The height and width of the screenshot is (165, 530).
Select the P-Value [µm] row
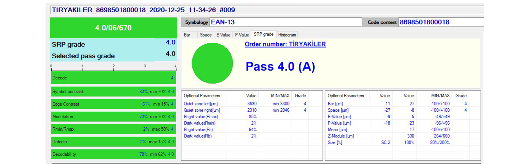[403, 123]
